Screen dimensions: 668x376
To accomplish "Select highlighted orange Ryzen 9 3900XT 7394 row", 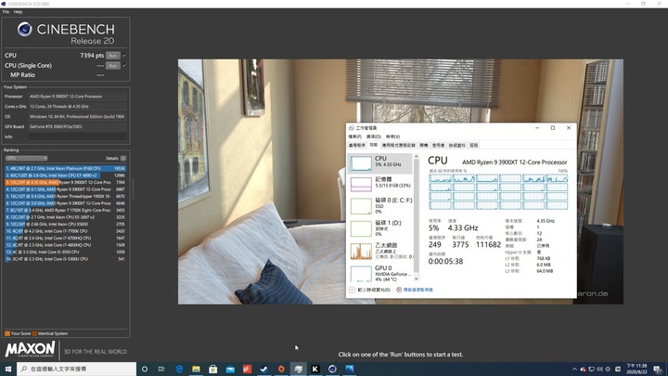I will point(65,183).
